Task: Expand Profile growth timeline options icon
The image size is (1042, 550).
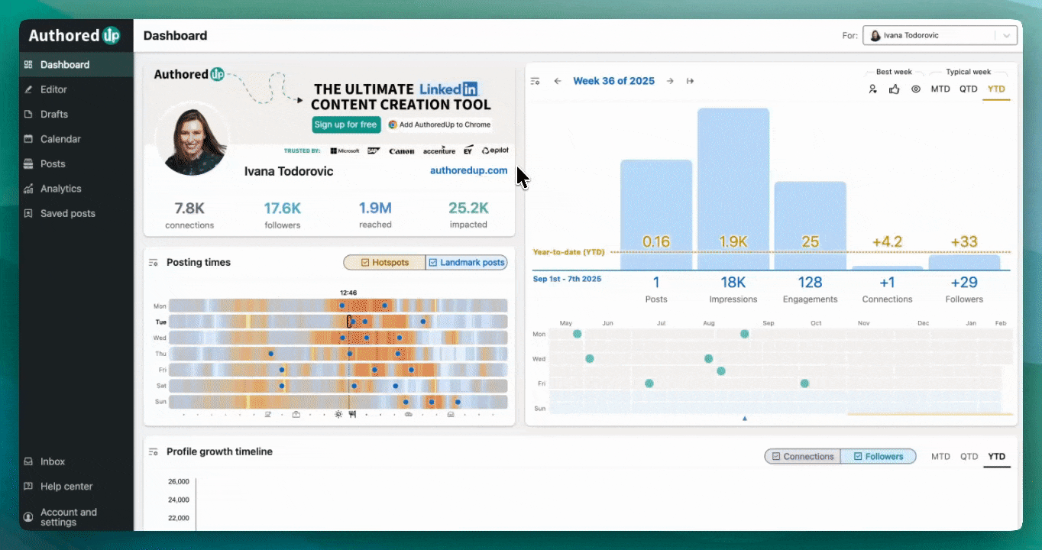Action: pyautogui.click(x=153, y=452)
